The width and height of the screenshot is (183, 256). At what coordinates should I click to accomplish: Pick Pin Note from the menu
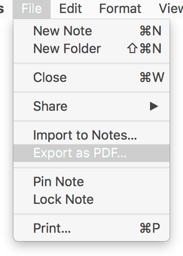click(x=91, y=182)
